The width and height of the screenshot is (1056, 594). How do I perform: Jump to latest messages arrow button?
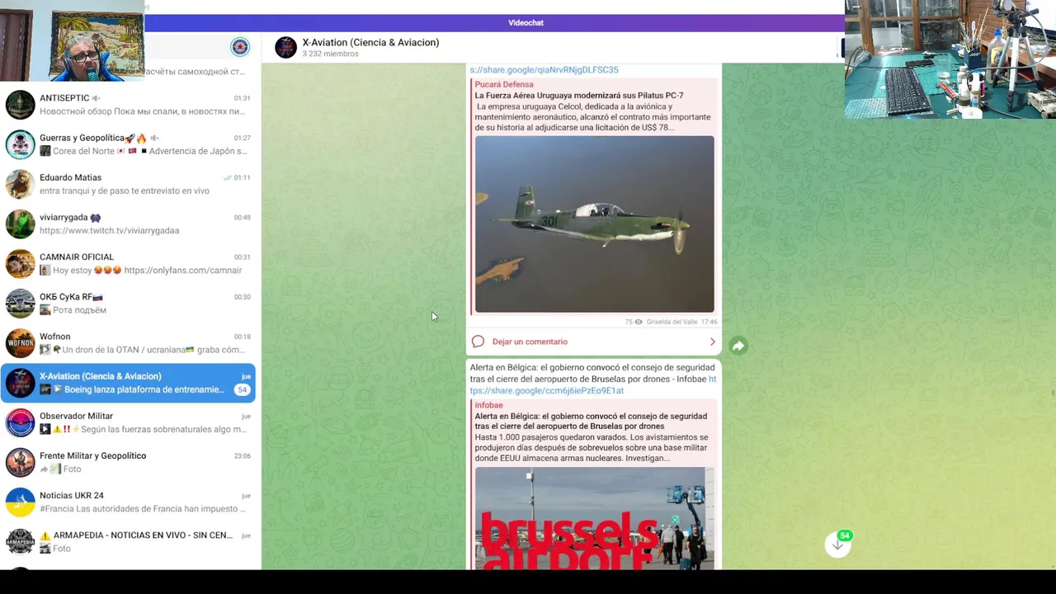pyautogui.click(x=837, y=544)
